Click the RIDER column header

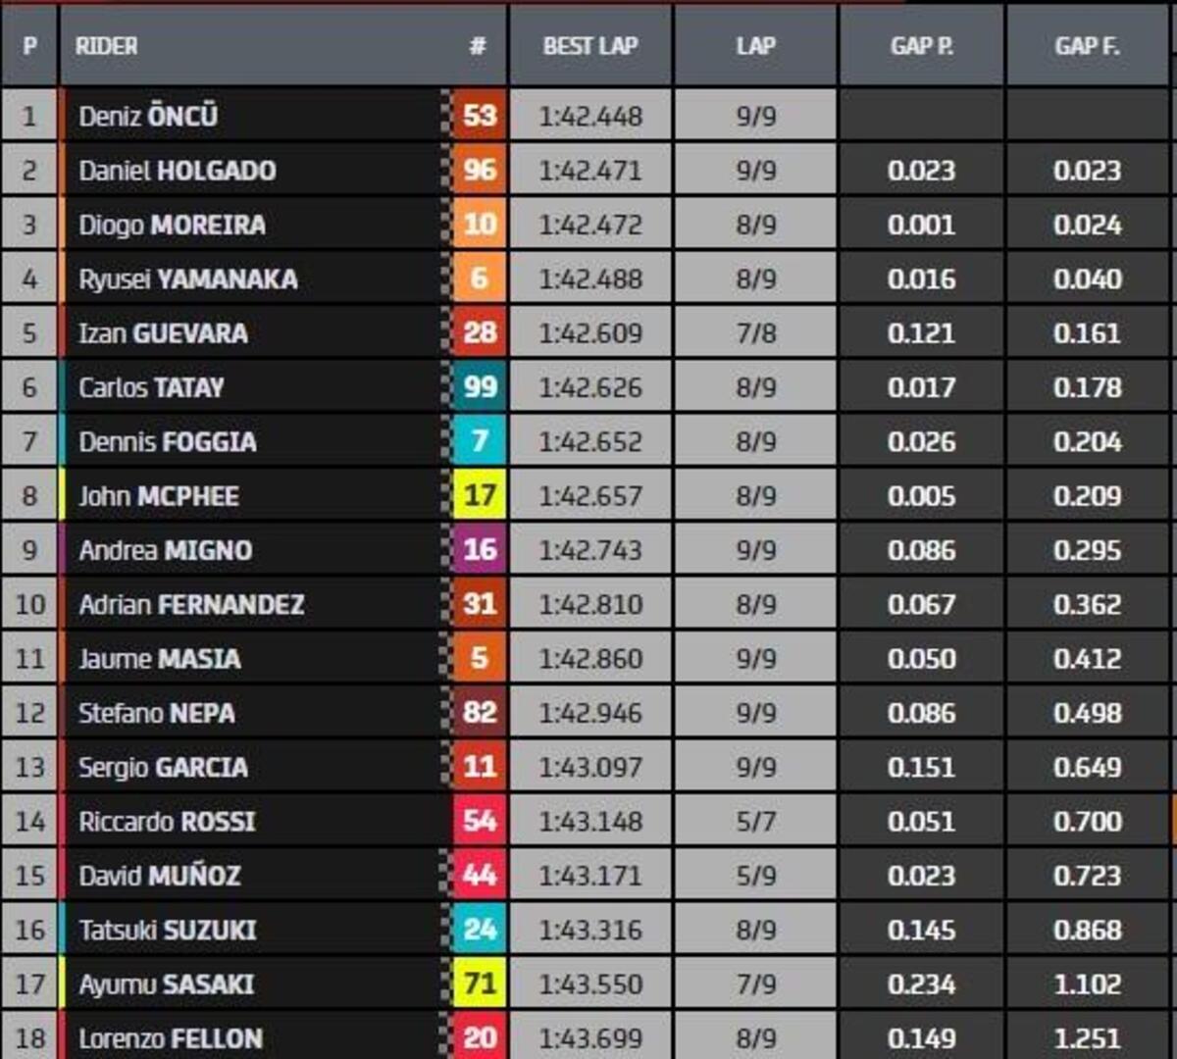click(107, 46)
